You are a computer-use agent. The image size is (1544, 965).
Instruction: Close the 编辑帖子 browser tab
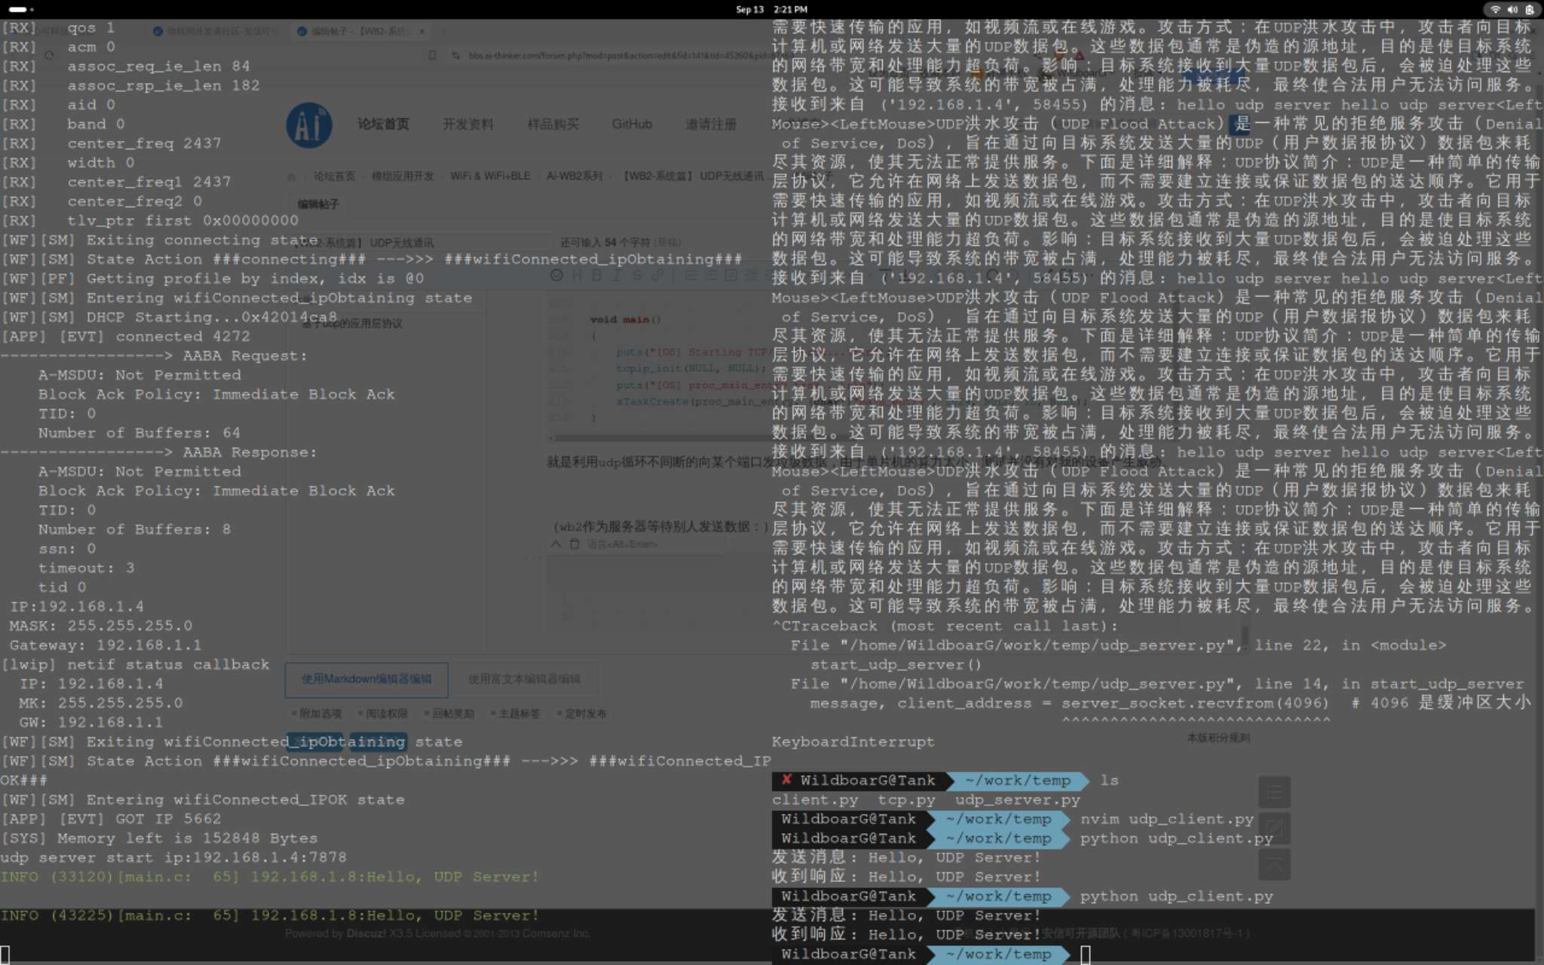(x=422, y=31)
